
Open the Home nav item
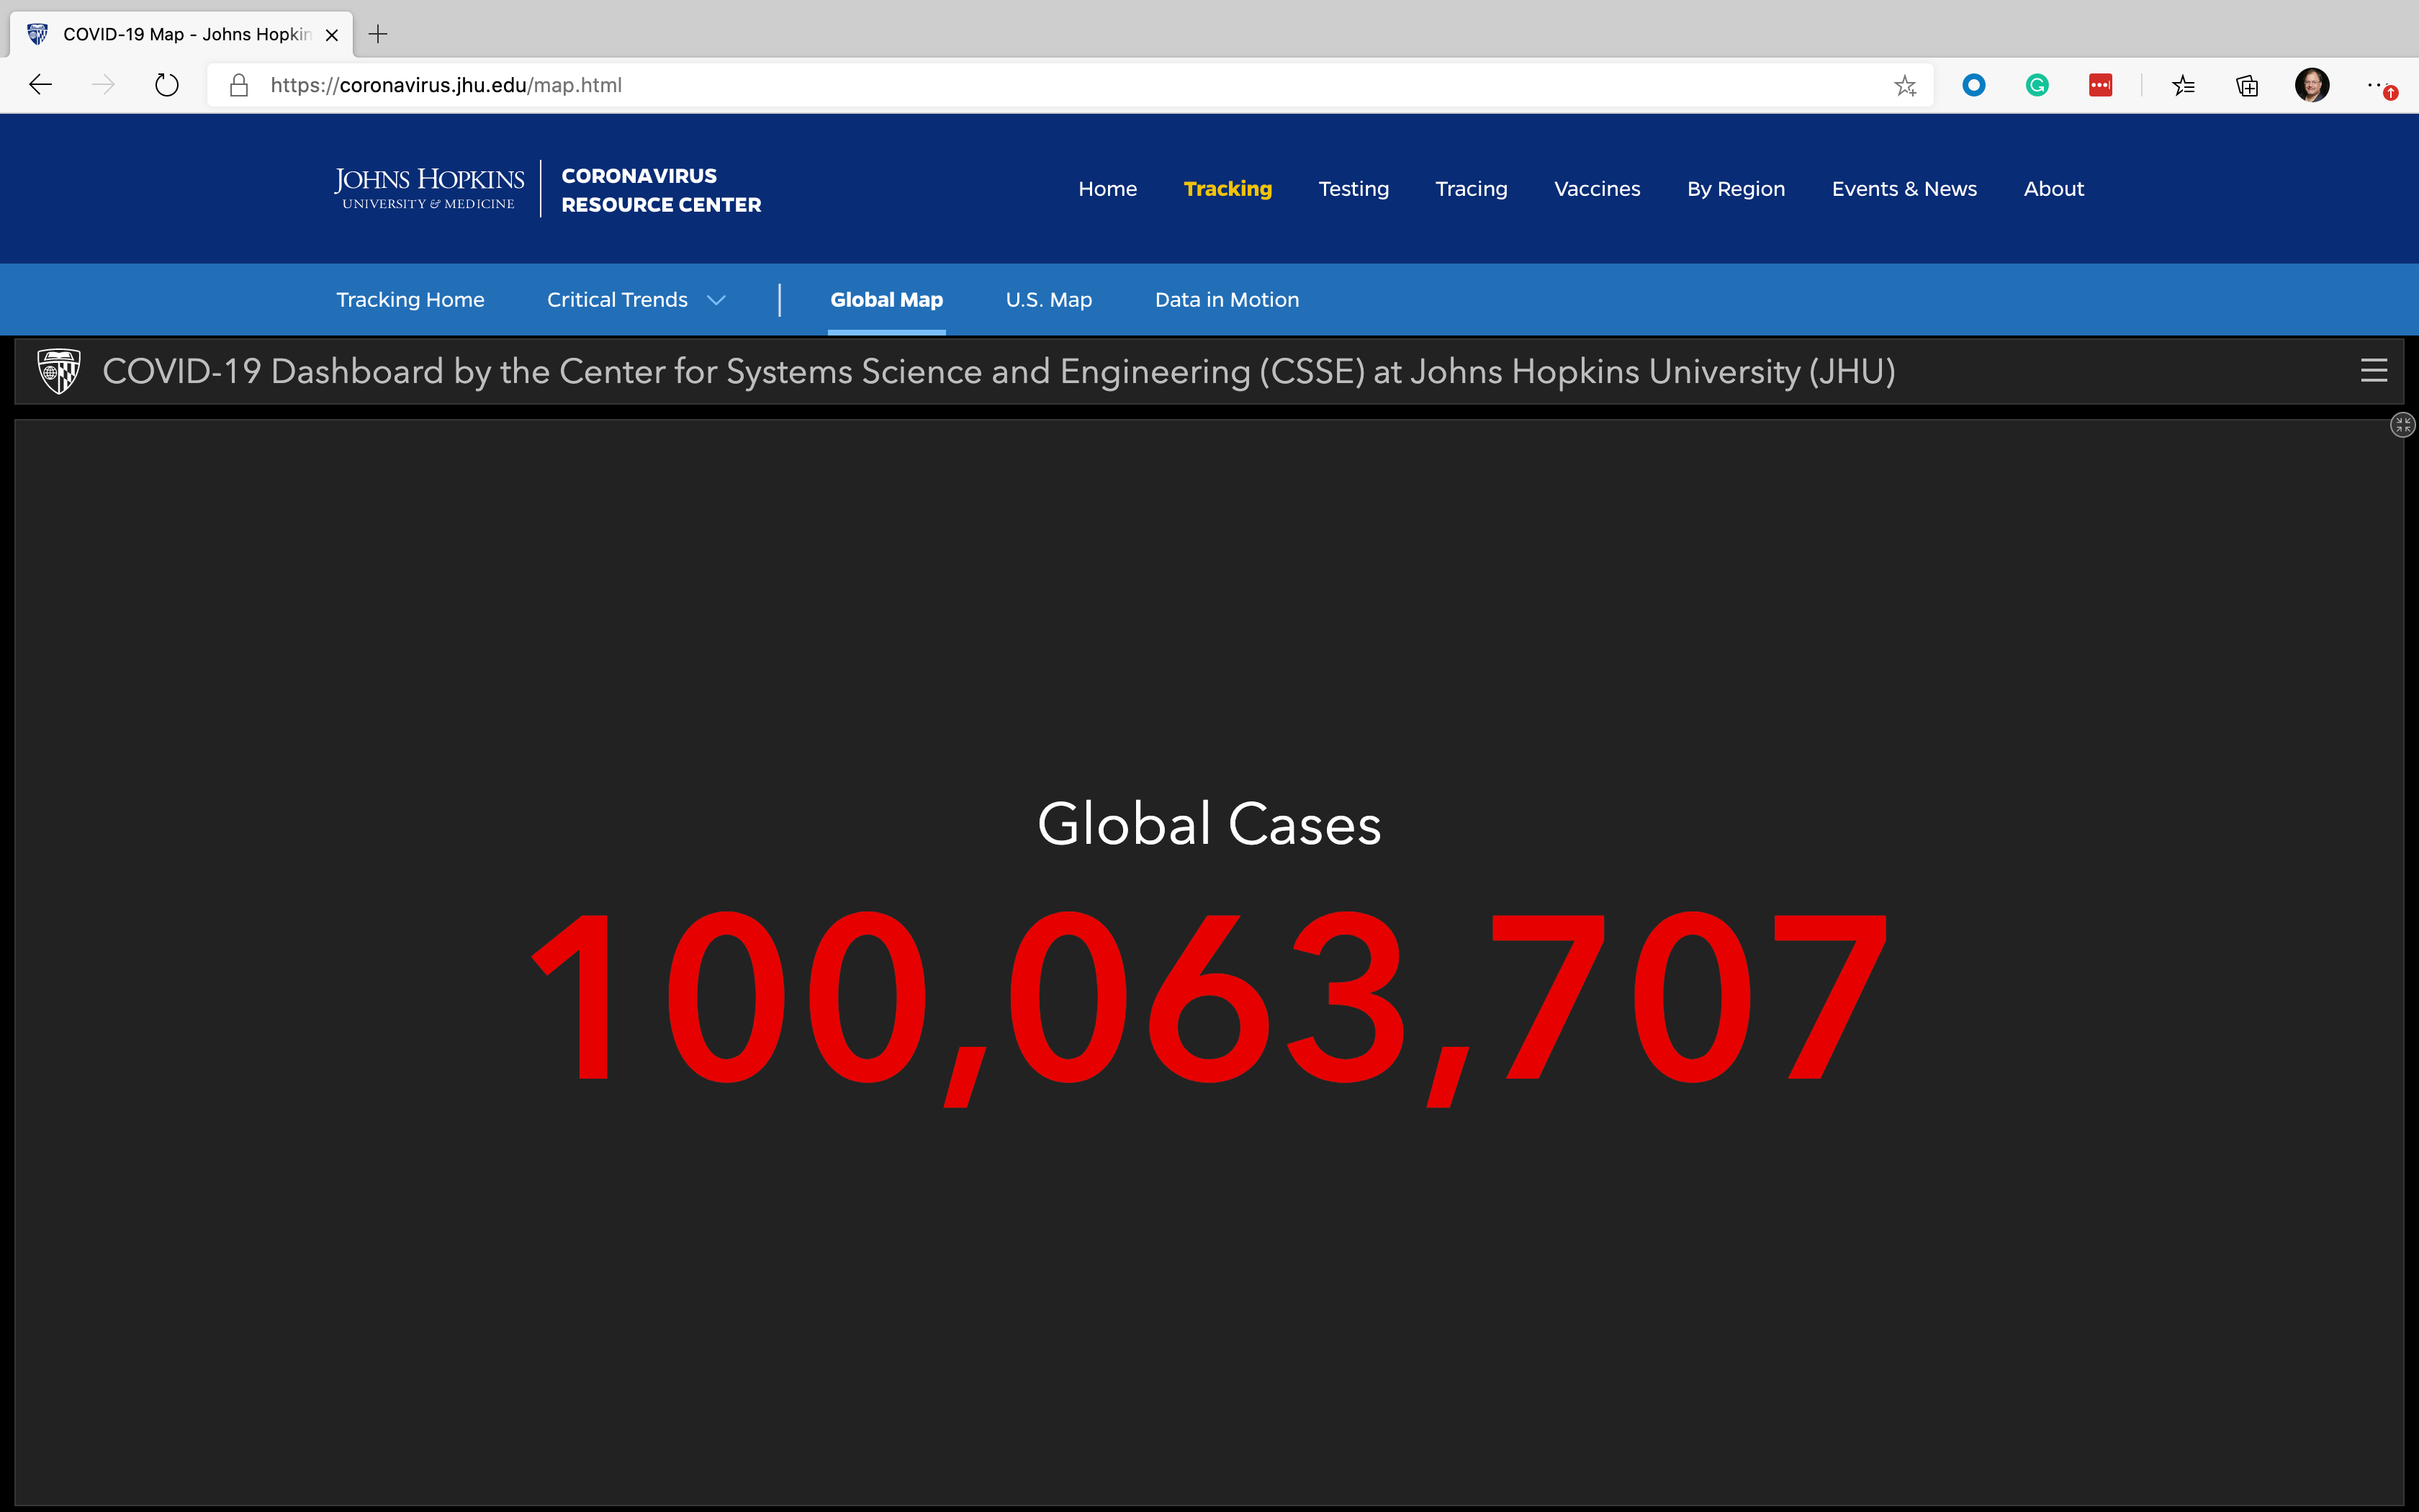pyautogui.click(x=1107, y=189)
